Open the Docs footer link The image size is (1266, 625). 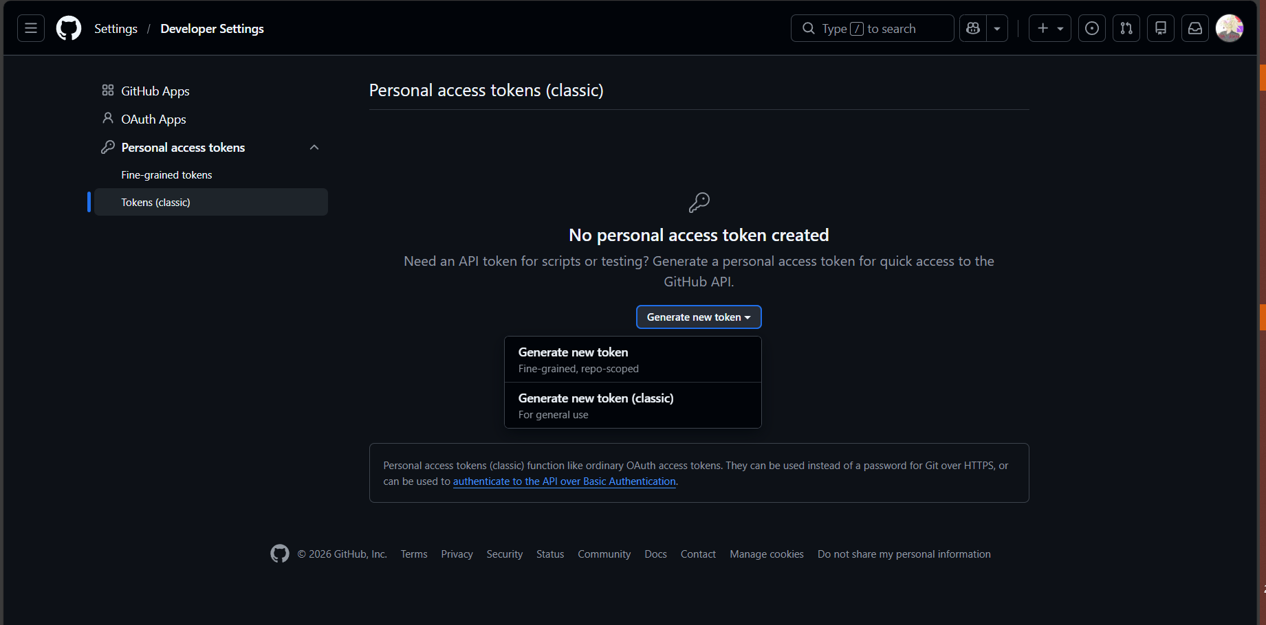tap(655, 554)
